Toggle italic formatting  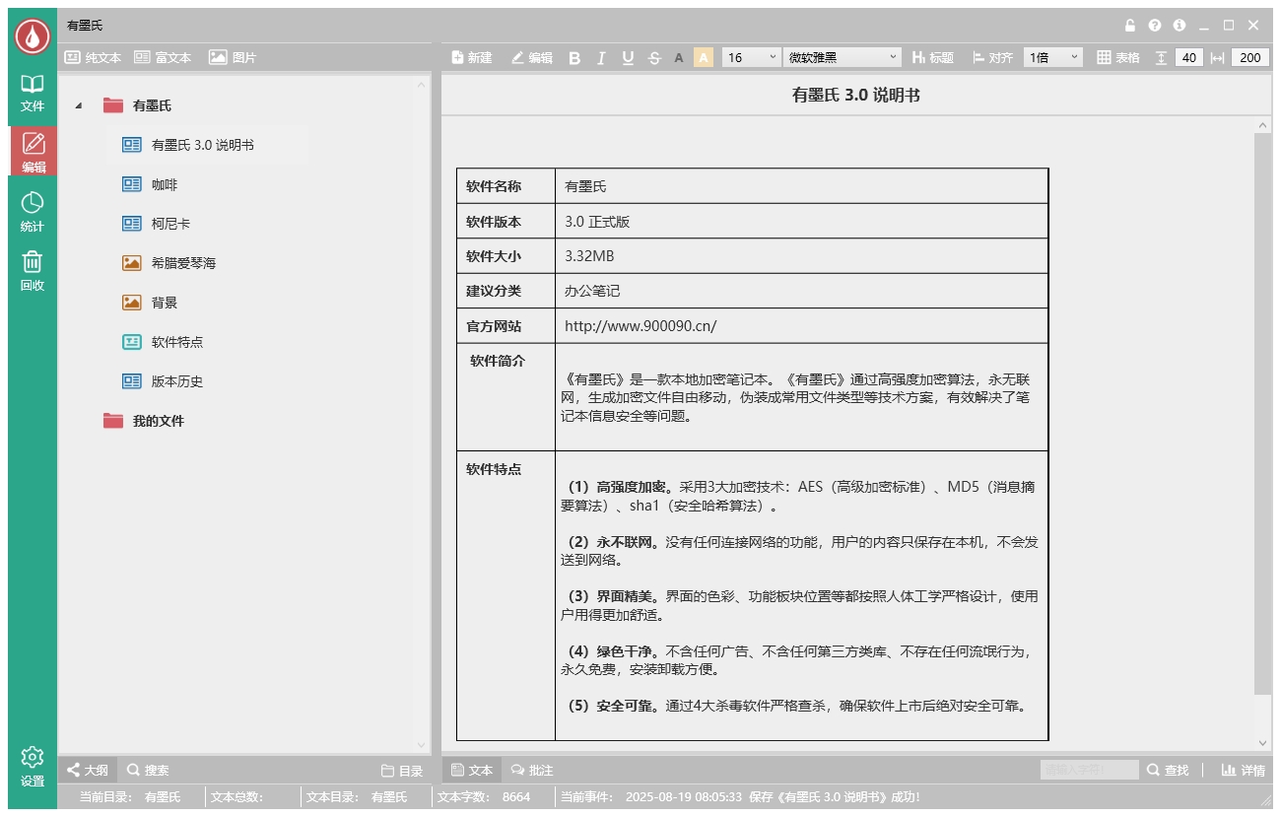click(x=601, y=58)
